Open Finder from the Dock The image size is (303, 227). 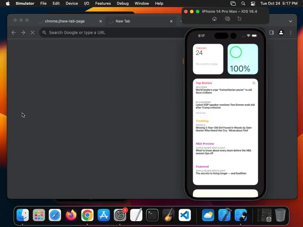(x=22, y=215)
